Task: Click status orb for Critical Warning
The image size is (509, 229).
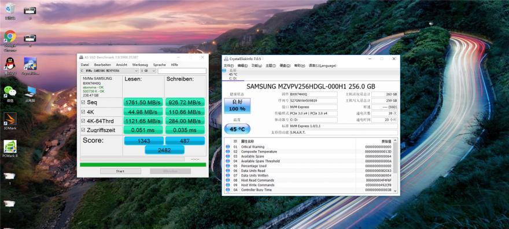Action: [227, 147]
